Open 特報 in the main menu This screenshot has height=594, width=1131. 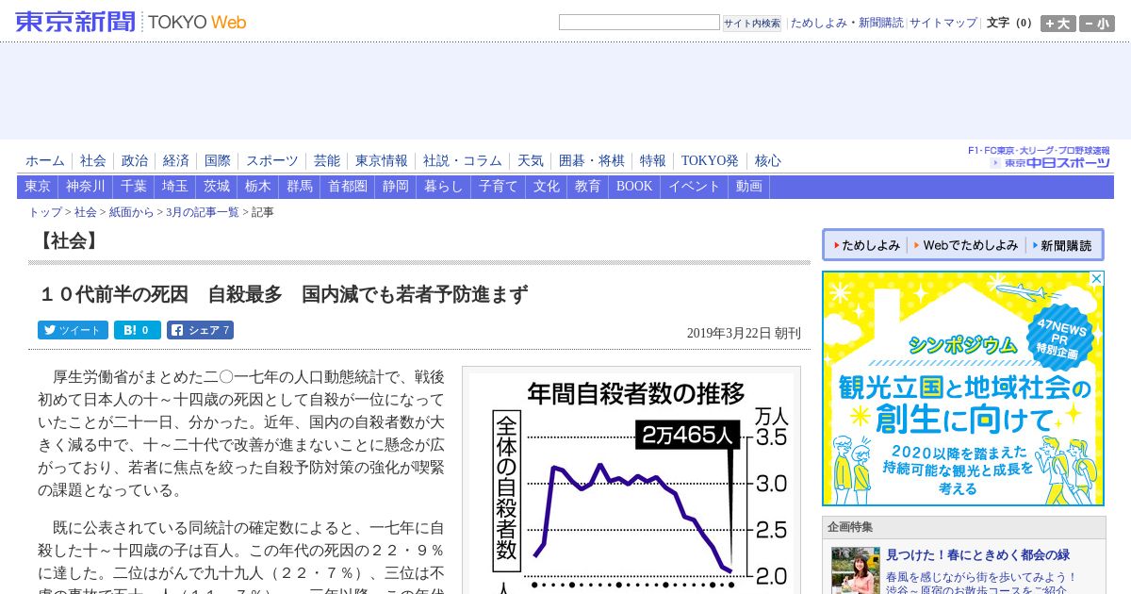pos(653,161)
